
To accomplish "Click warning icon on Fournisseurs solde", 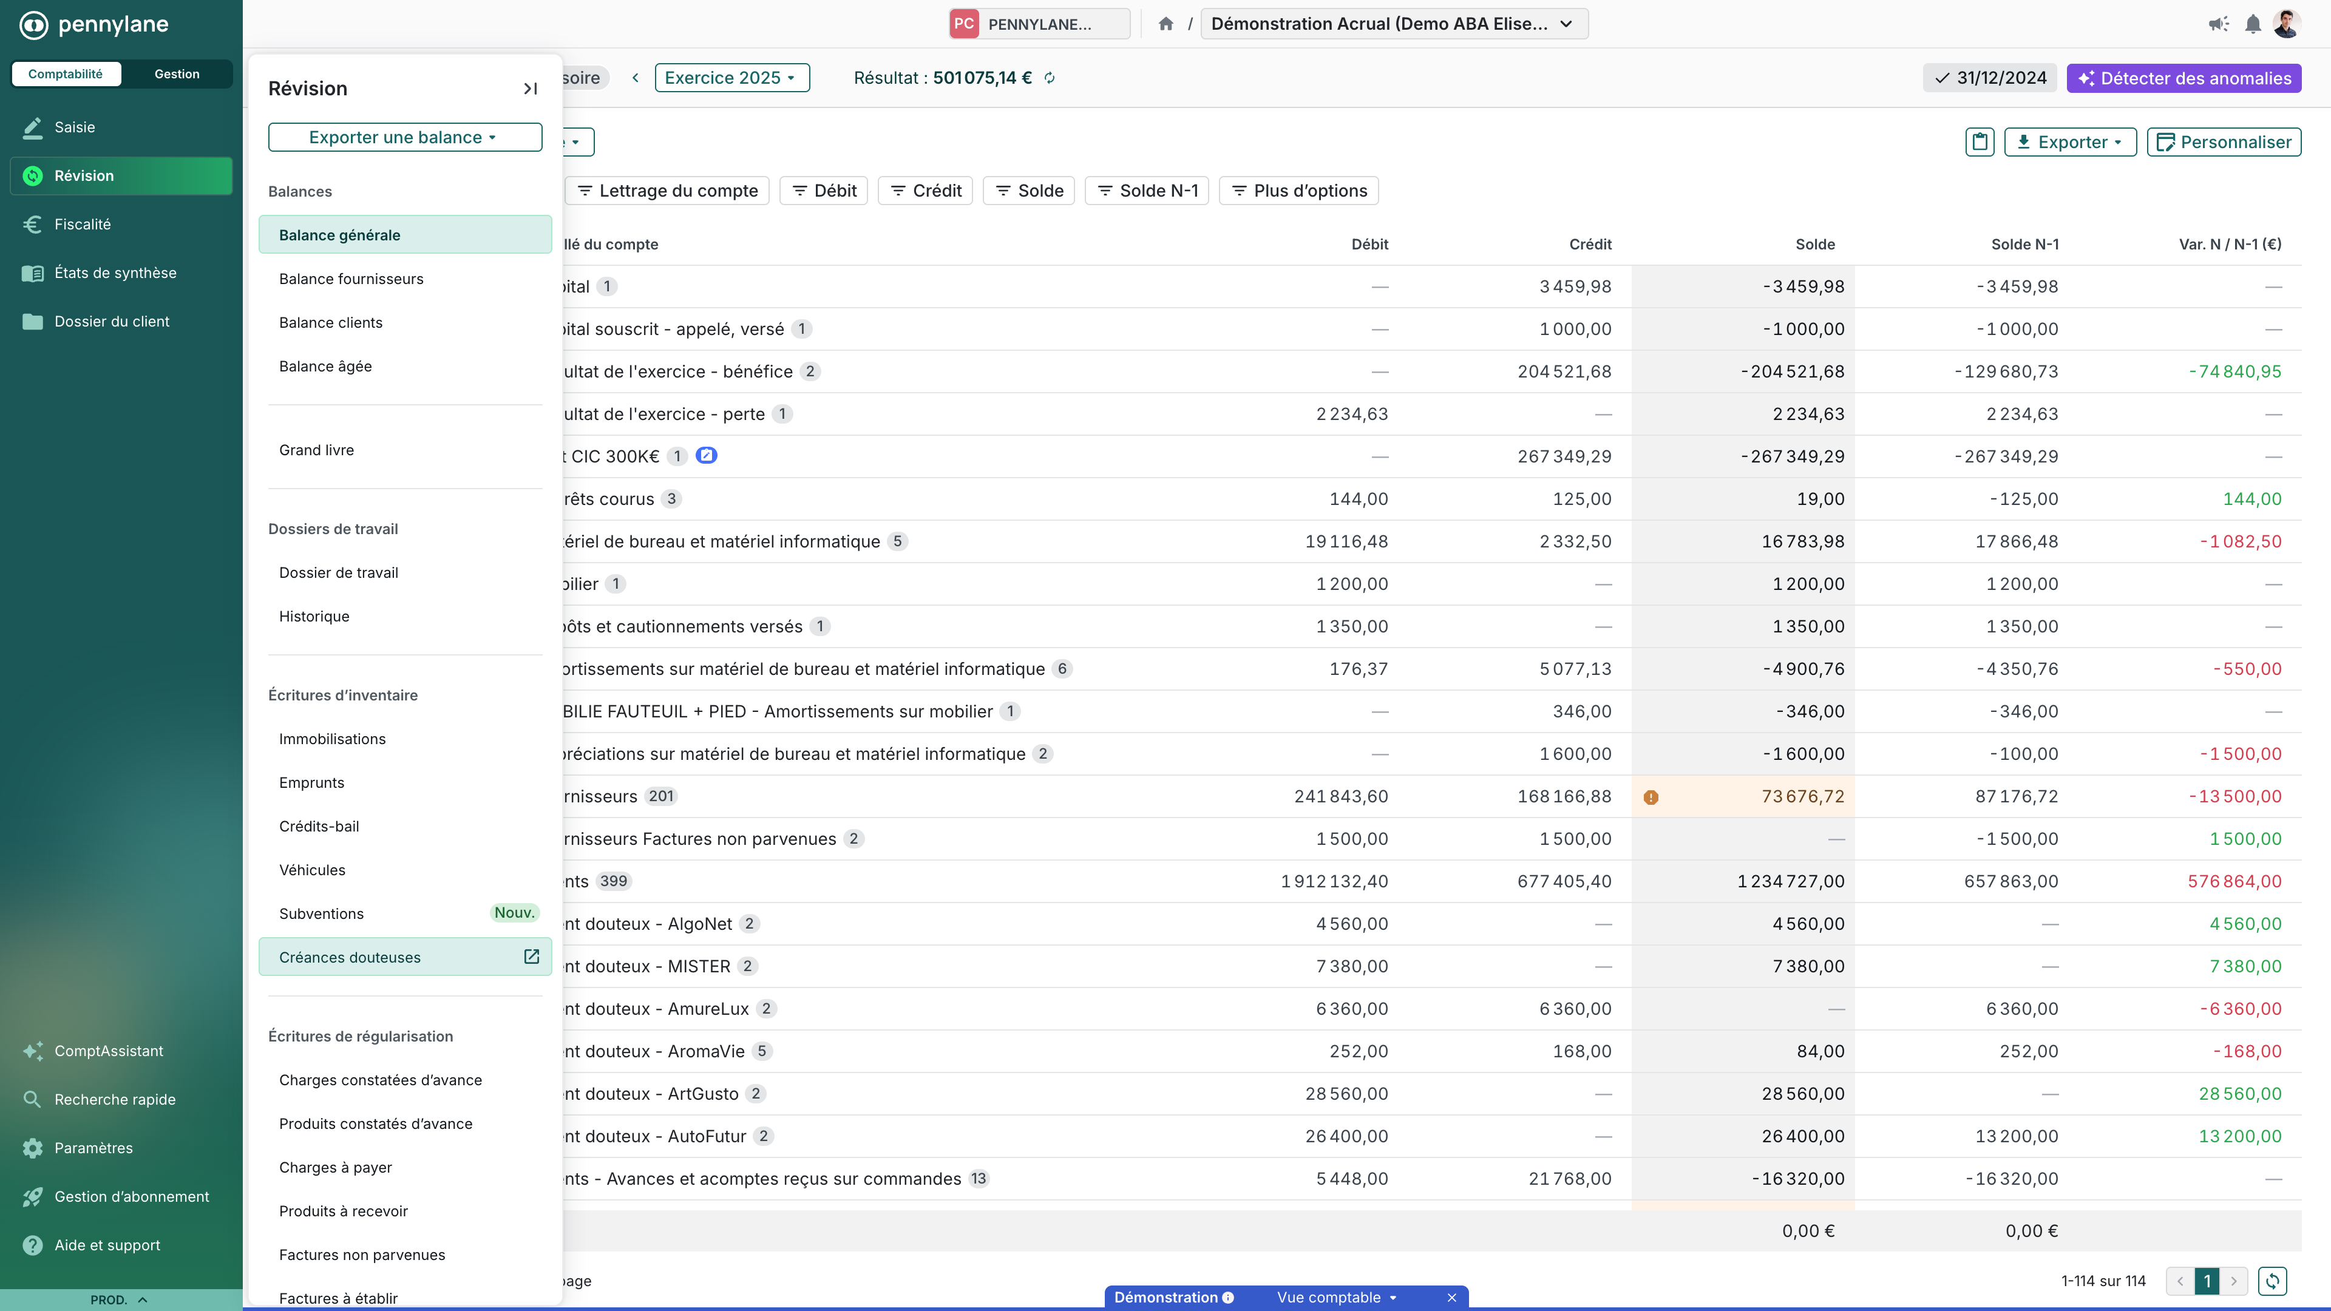I will tap(1651, 797).
